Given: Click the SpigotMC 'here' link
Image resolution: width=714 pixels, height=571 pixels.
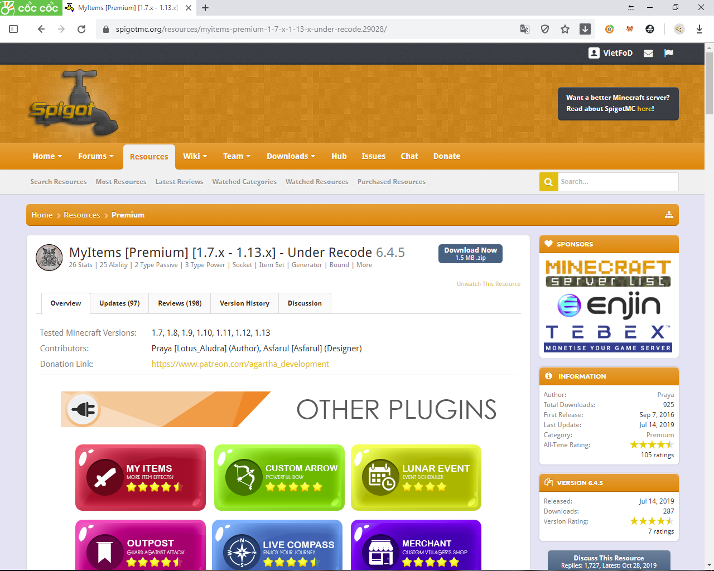Looking at the screenshot, I should [644, 109].
